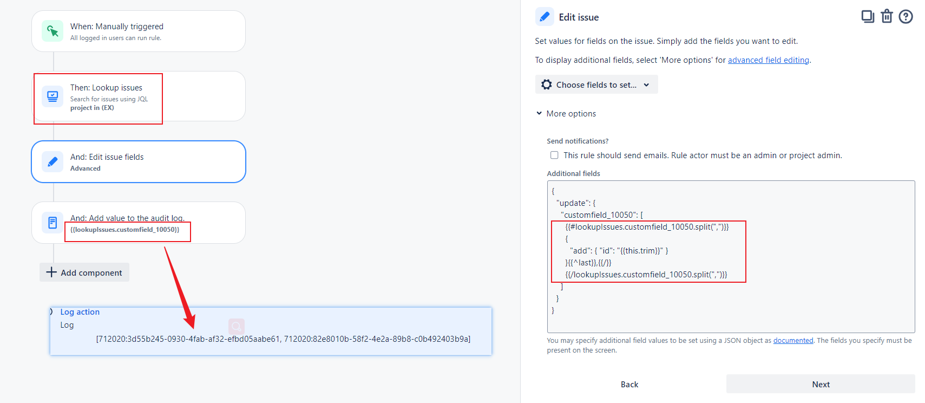
Task: Click the audit log document icon
Action: 53,223
